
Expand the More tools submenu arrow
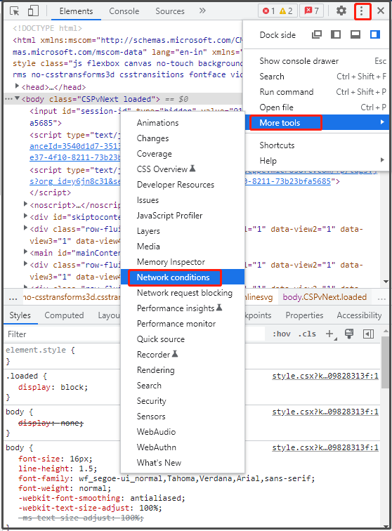click(382, 122)
